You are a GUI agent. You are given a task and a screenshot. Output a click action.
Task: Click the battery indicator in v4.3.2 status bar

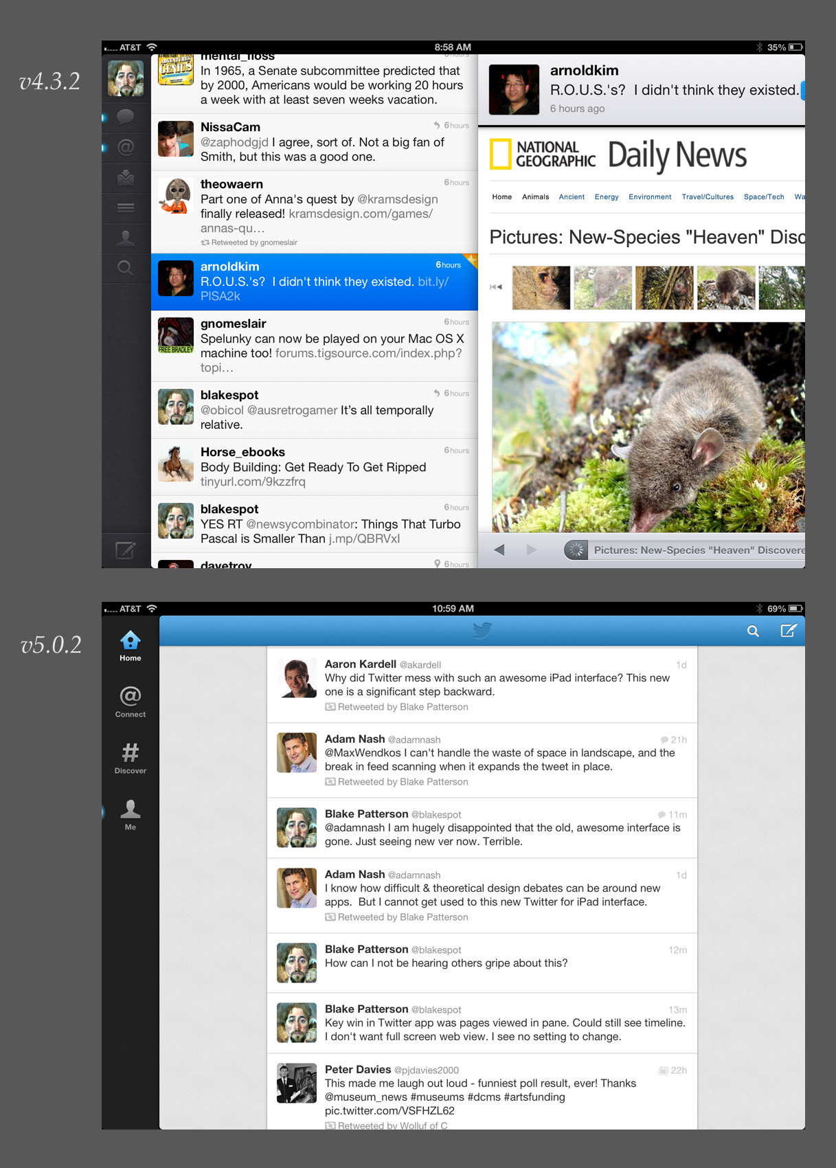pos(795,47)
